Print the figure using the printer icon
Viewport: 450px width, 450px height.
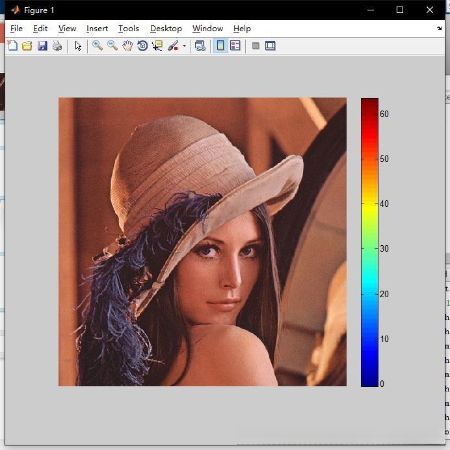pyautogui.click(x=57, y=46)
